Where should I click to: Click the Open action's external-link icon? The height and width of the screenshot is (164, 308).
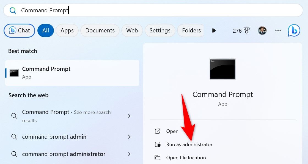(x=158, y=131)
